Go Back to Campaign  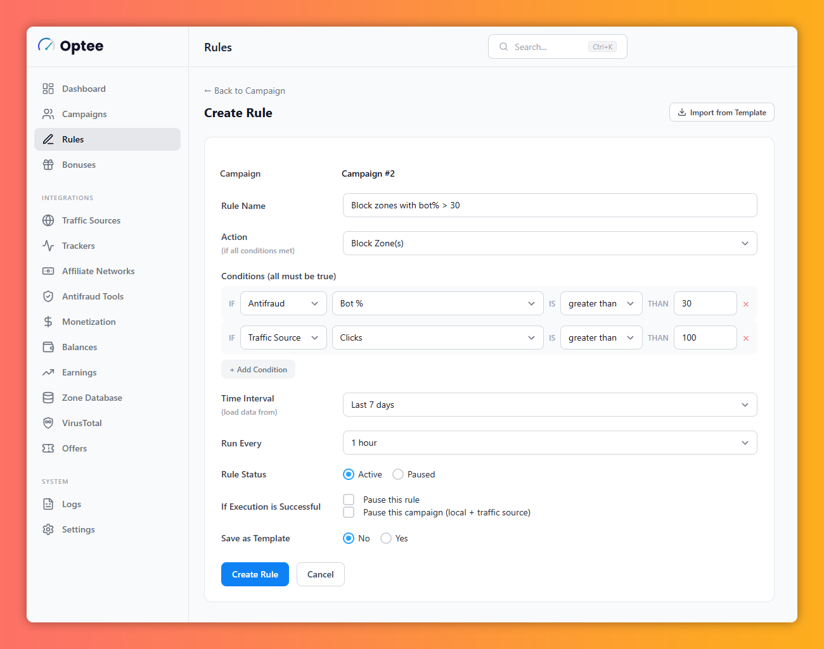pos(245,91)
